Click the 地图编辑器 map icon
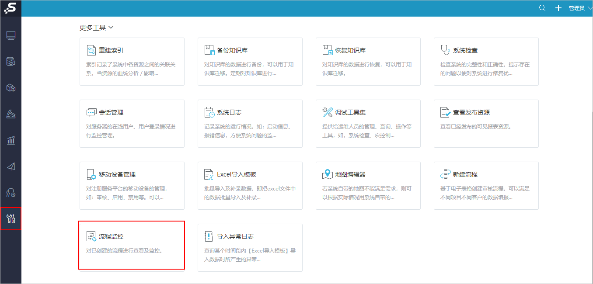 click(327, 174)
